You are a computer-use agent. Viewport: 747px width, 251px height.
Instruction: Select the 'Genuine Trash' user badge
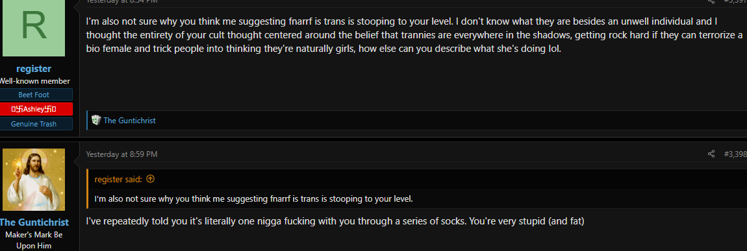click(34, 124)
